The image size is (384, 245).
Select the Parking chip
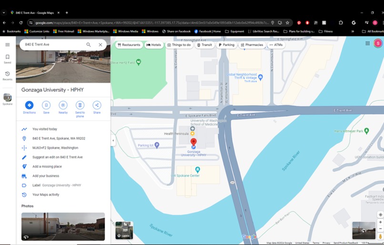tap(226, 45)
